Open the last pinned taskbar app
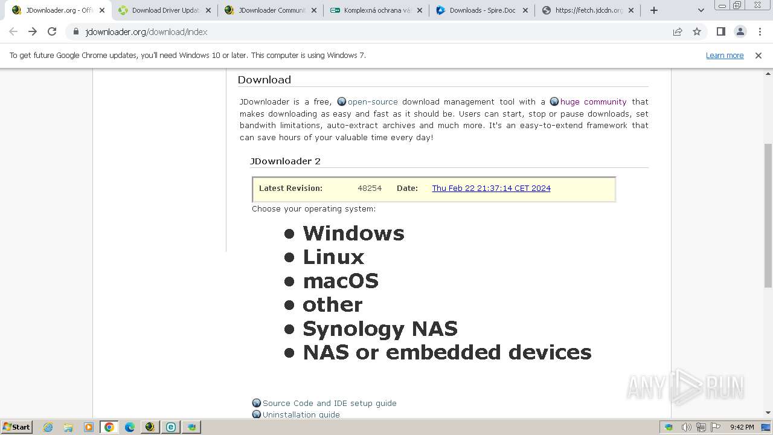This screenshot has width=773, height=435. pos(192,427)
